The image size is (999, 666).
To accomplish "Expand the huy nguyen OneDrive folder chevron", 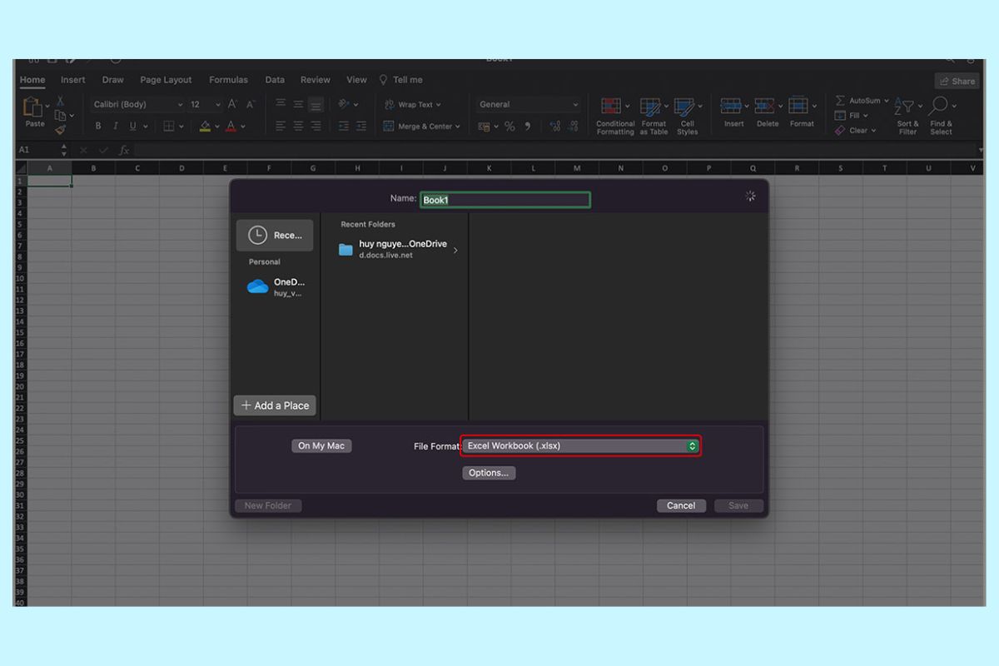I will [455, 250].
